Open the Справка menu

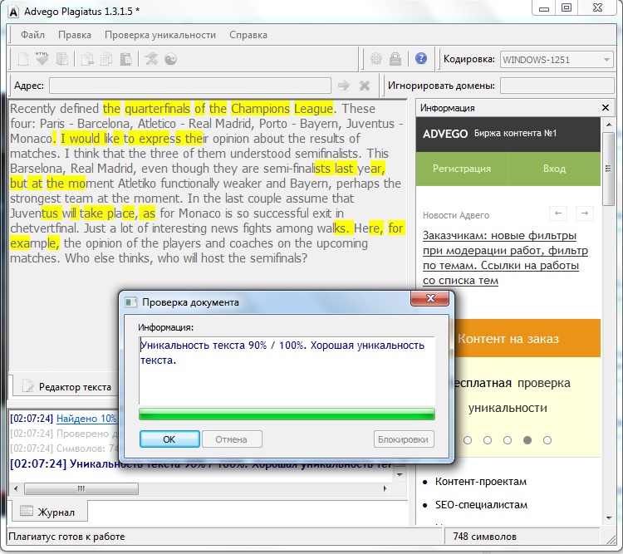coord(248,35)
